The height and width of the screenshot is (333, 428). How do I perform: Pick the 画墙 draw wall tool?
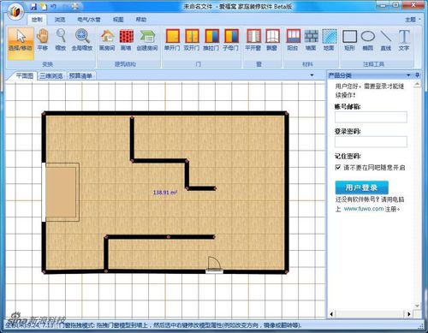pos(126,40)
